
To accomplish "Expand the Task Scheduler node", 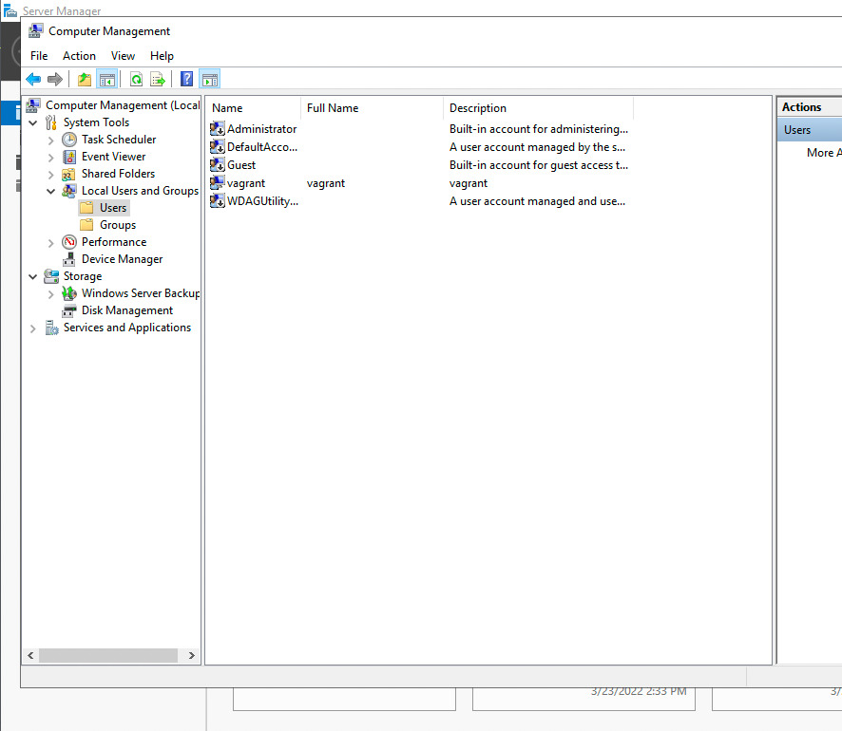I will click(51, 140).
